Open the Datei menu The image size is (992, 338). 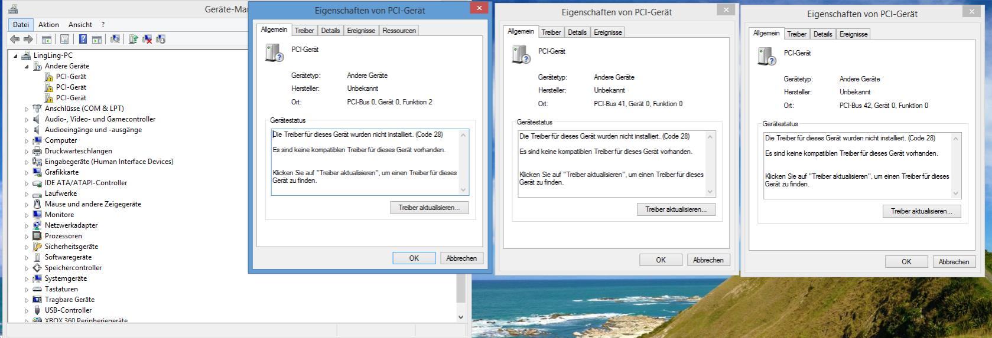[x=21, y=25]
